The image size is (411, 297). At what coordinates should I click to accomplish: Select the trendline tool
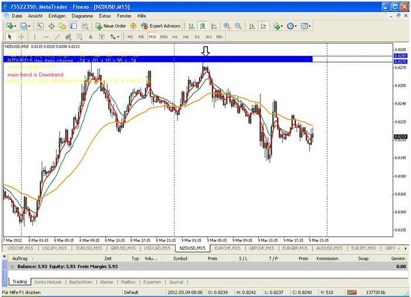(x=57, y=37)
